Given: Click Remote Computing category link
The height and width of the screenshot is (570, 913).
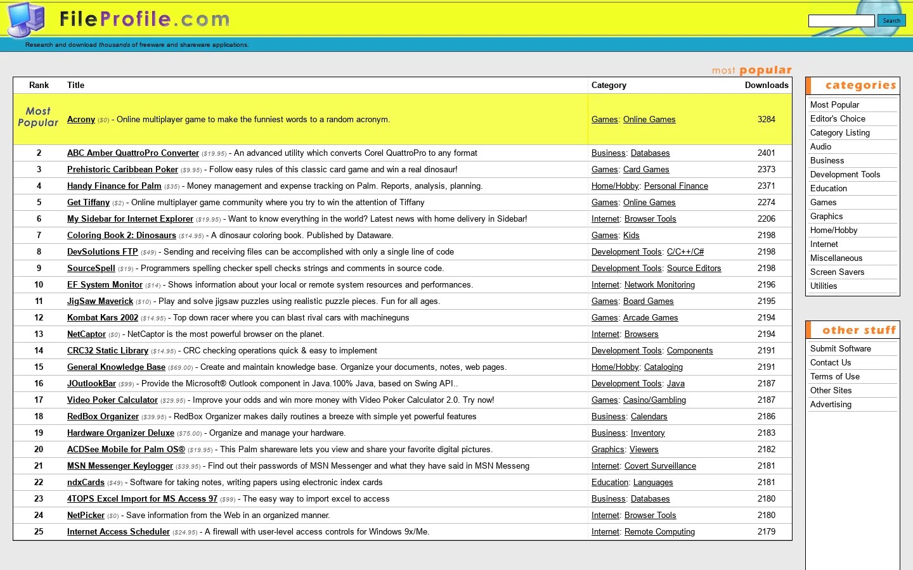Looking at the screenshot, I should 659,532.
